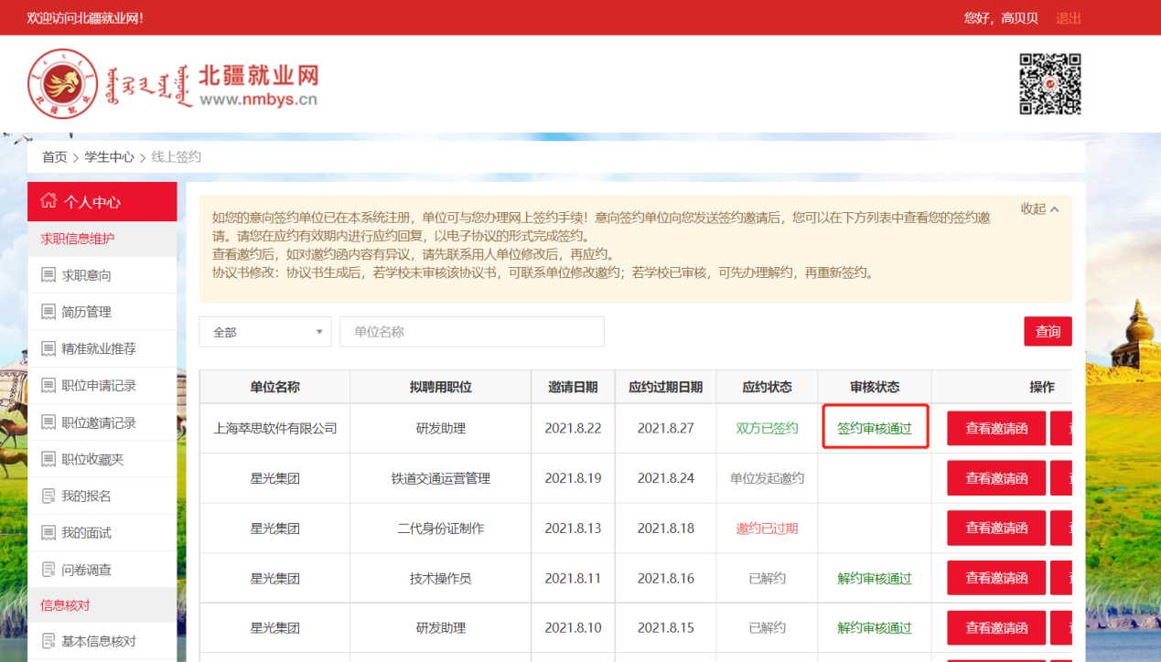Click the icon next to 简历管理
This screenshot has height=662, width=1161.
pyautogui.click(x=48, y=312)
